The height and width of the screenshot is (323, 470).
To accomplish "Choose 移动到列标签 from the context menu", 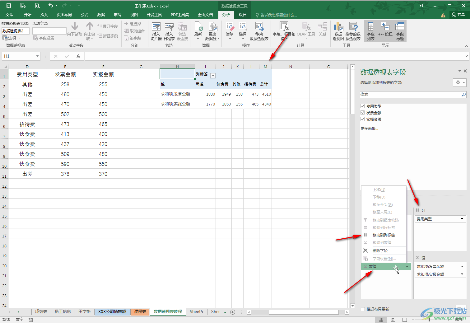I will click(384, 235).
